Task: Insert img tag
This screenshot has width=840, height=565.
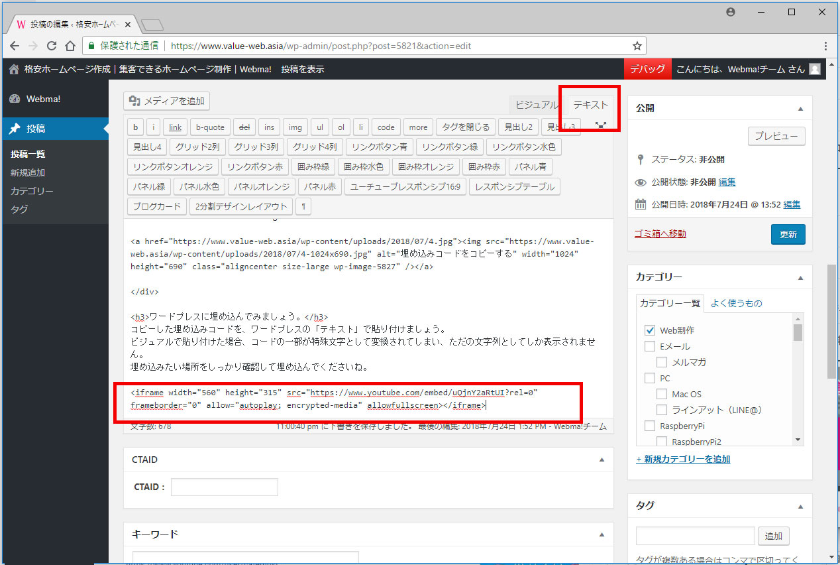Action: tap(295, 127)
